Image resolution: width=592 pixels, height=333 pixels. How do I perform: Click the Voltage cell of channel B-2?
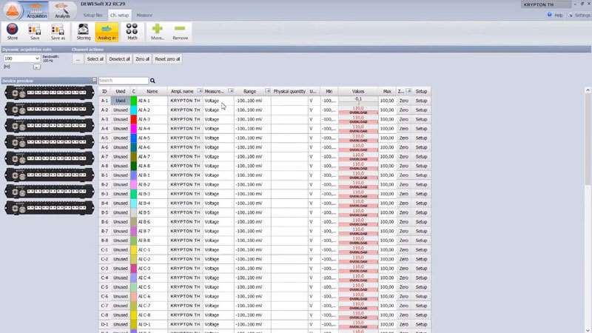point(218,184)
